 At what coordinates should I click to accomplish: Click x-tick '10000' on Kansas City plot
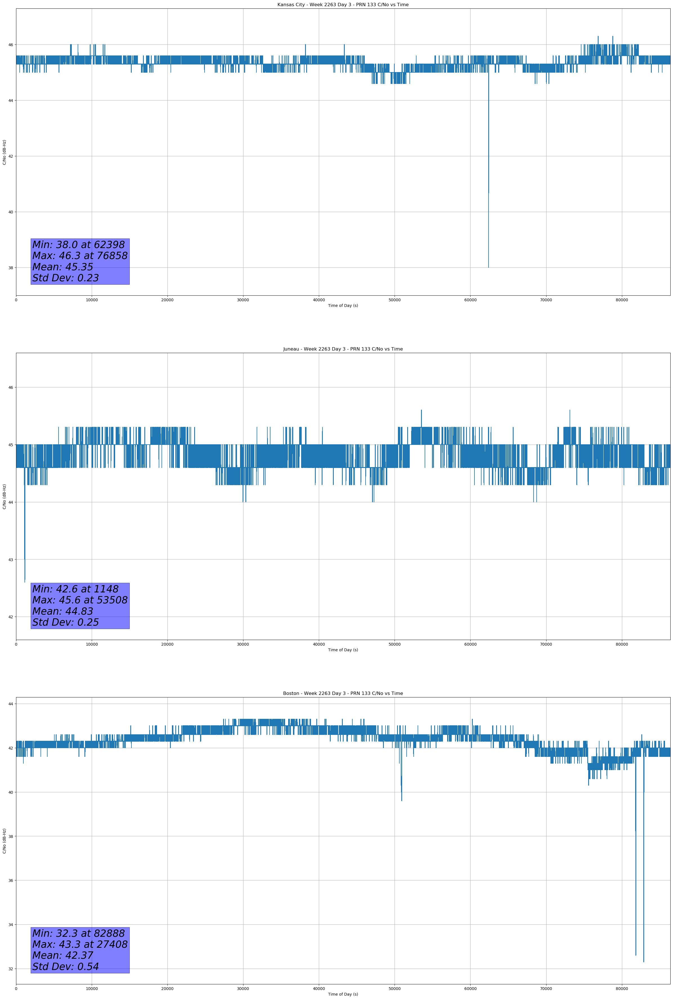pyautogui.click(x=91, y=300)
